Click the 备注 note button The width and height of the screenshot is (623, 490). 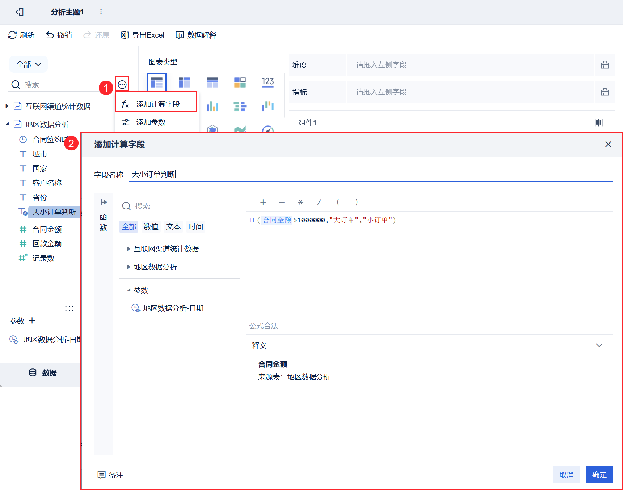[x=110, y=475]
